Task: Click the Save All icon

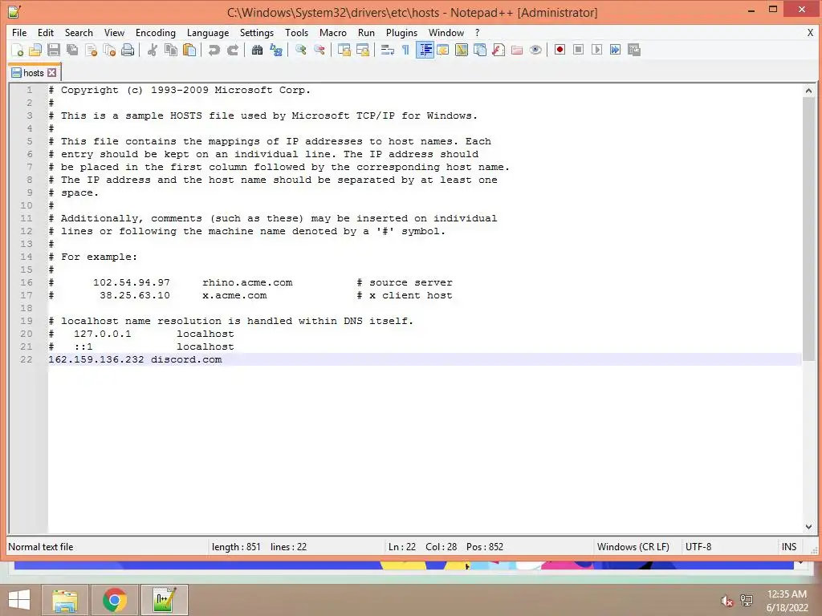Action: coord(72,50)
